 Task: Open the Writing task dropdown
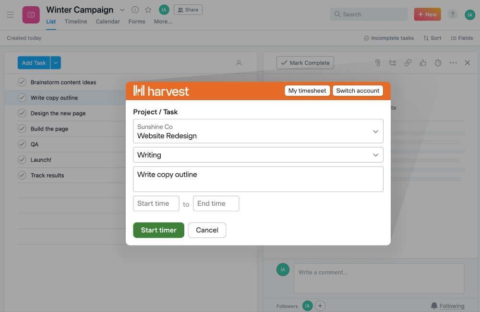[376, 155]
